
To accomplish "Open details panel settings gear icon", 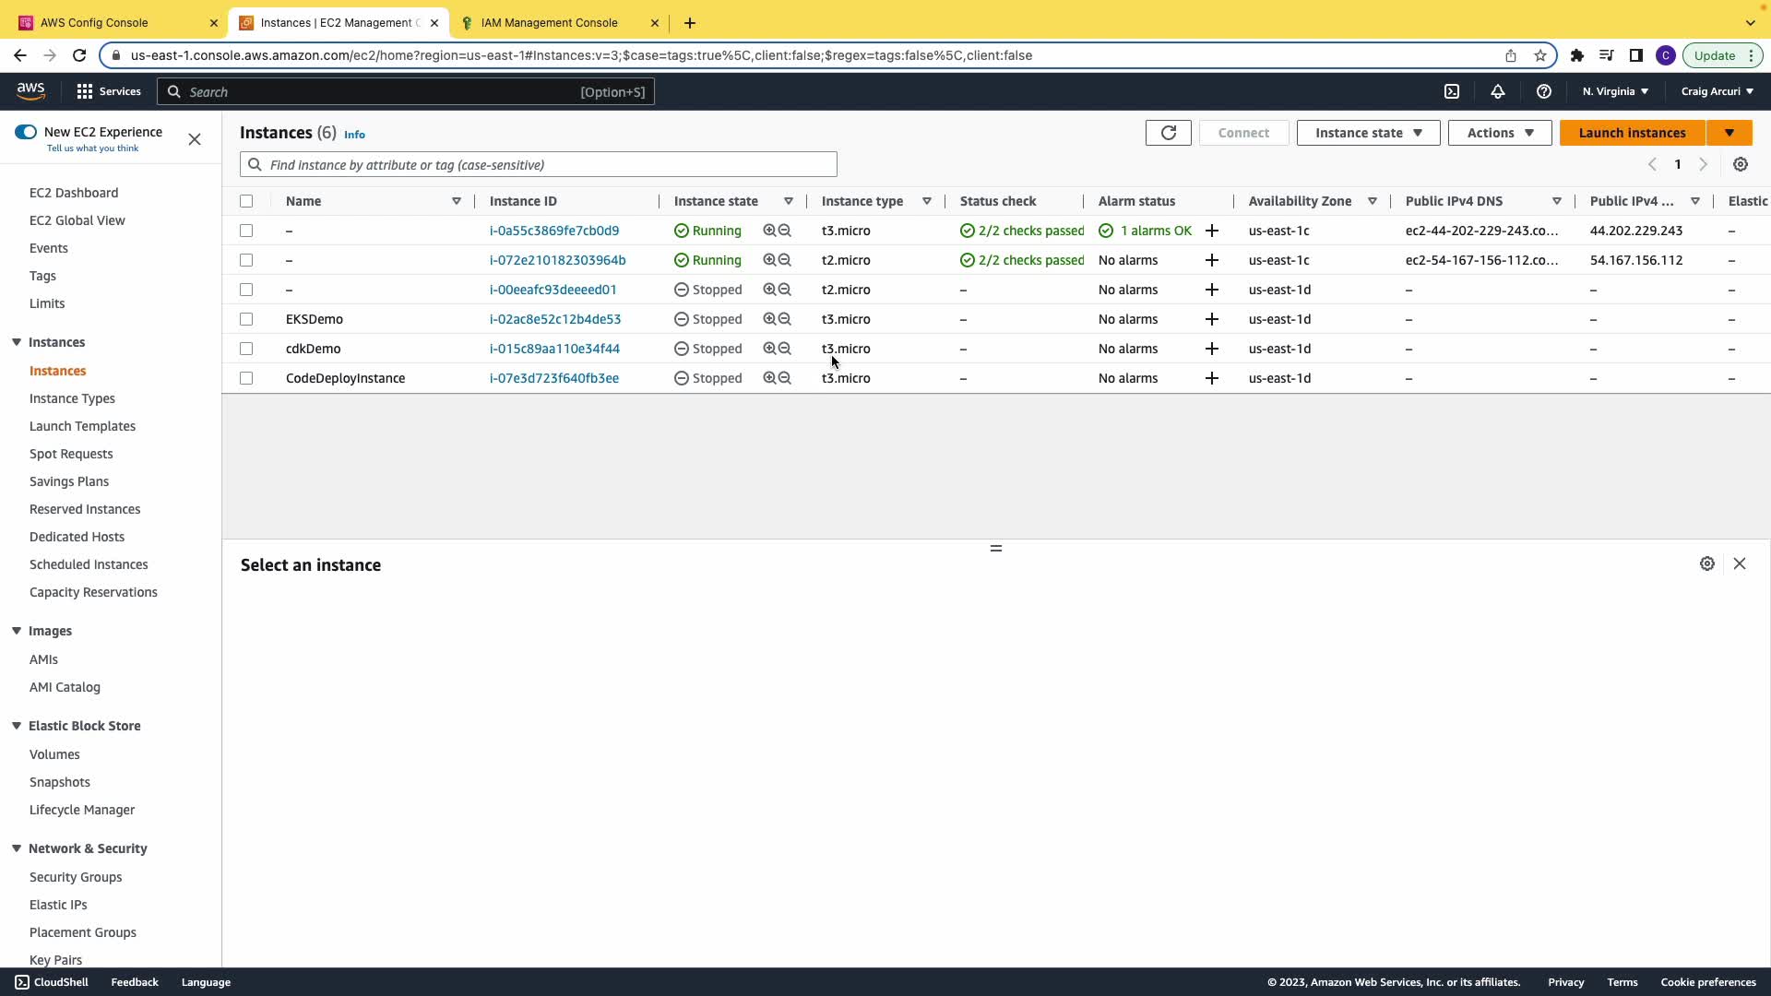I will pyautogui.click(x=1706, y=563).
